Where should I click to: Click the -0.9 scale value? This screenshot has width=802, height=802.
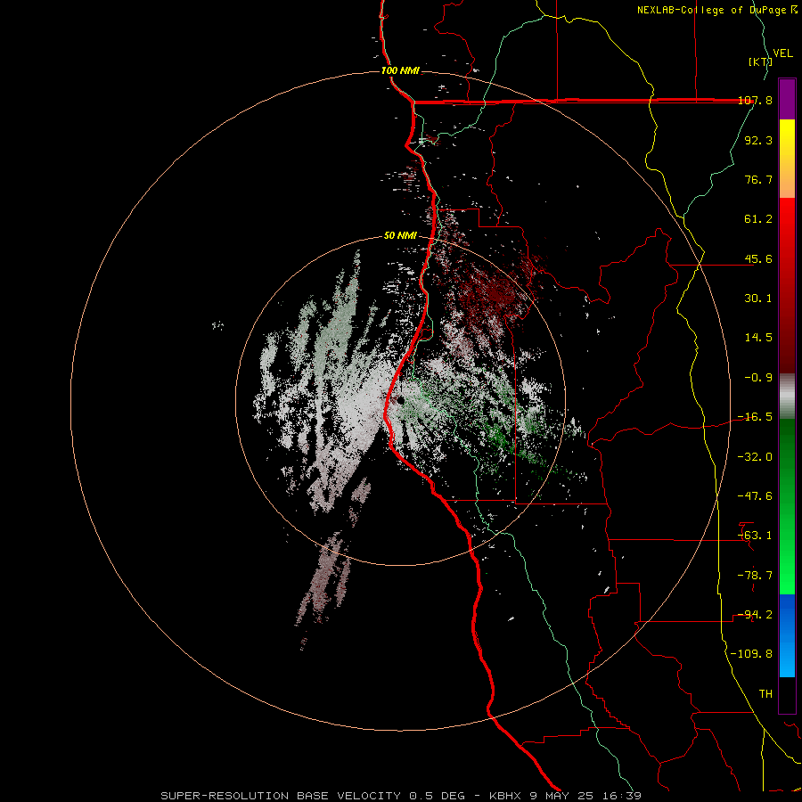(758, 378)
